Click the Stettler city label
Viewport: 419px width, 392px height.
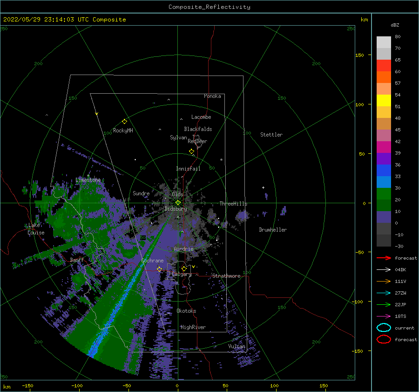tap(271, 135)
